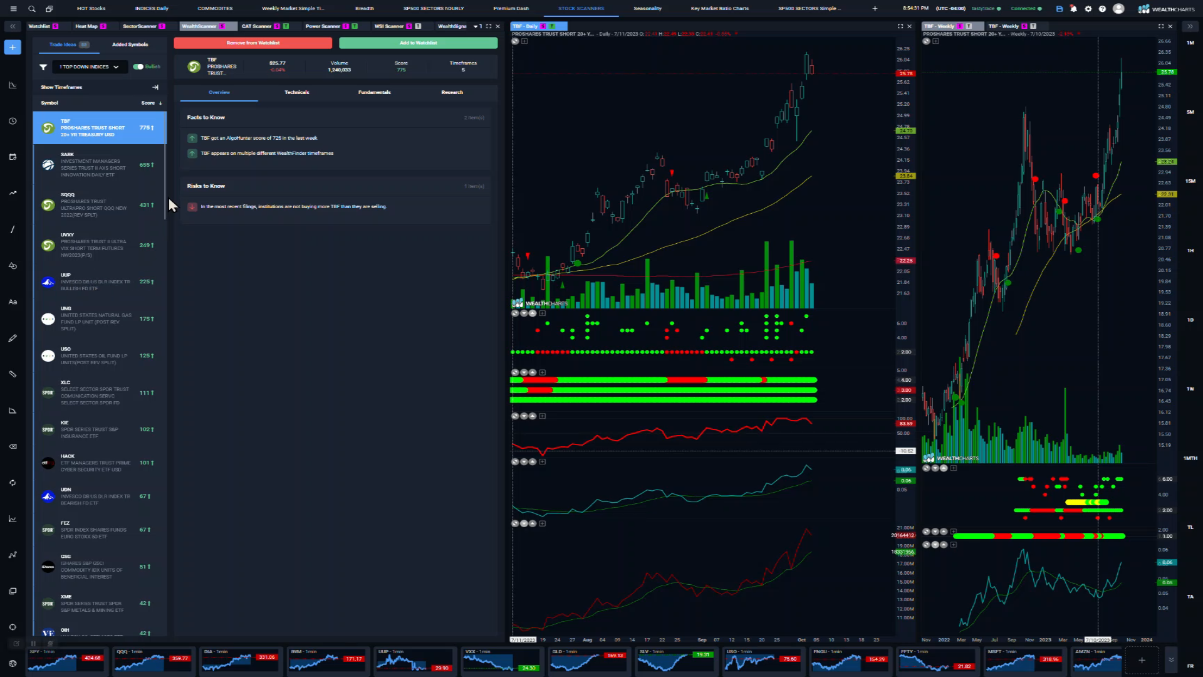Open the calendar tool in left sidebar
The height and width of the screenshot is (677, 1203).
tap(13, 157)
